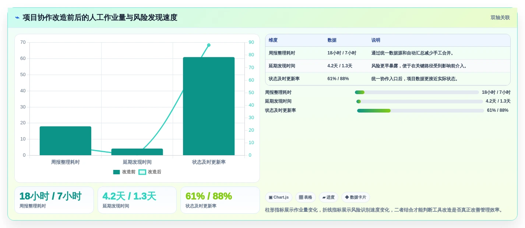The width and height of the screenshot is (525, 228).
Task: Click table cell 61% / 88%
Action: tap(338, 79)
